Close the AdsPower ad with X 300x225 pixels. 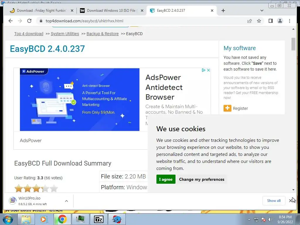tap(209, 70)
